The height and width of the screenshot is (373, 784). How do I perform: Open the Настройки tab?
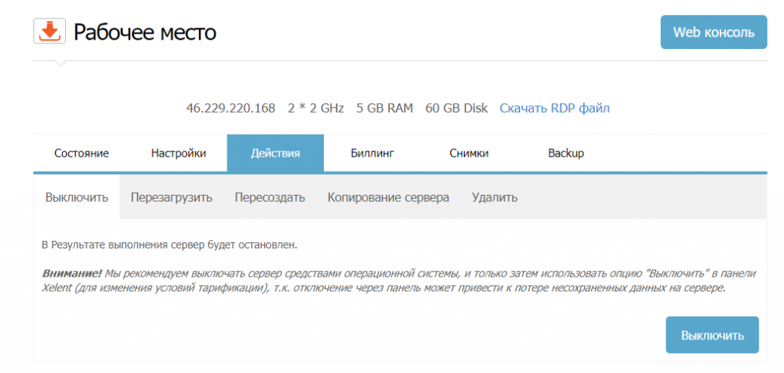point(178,153)
